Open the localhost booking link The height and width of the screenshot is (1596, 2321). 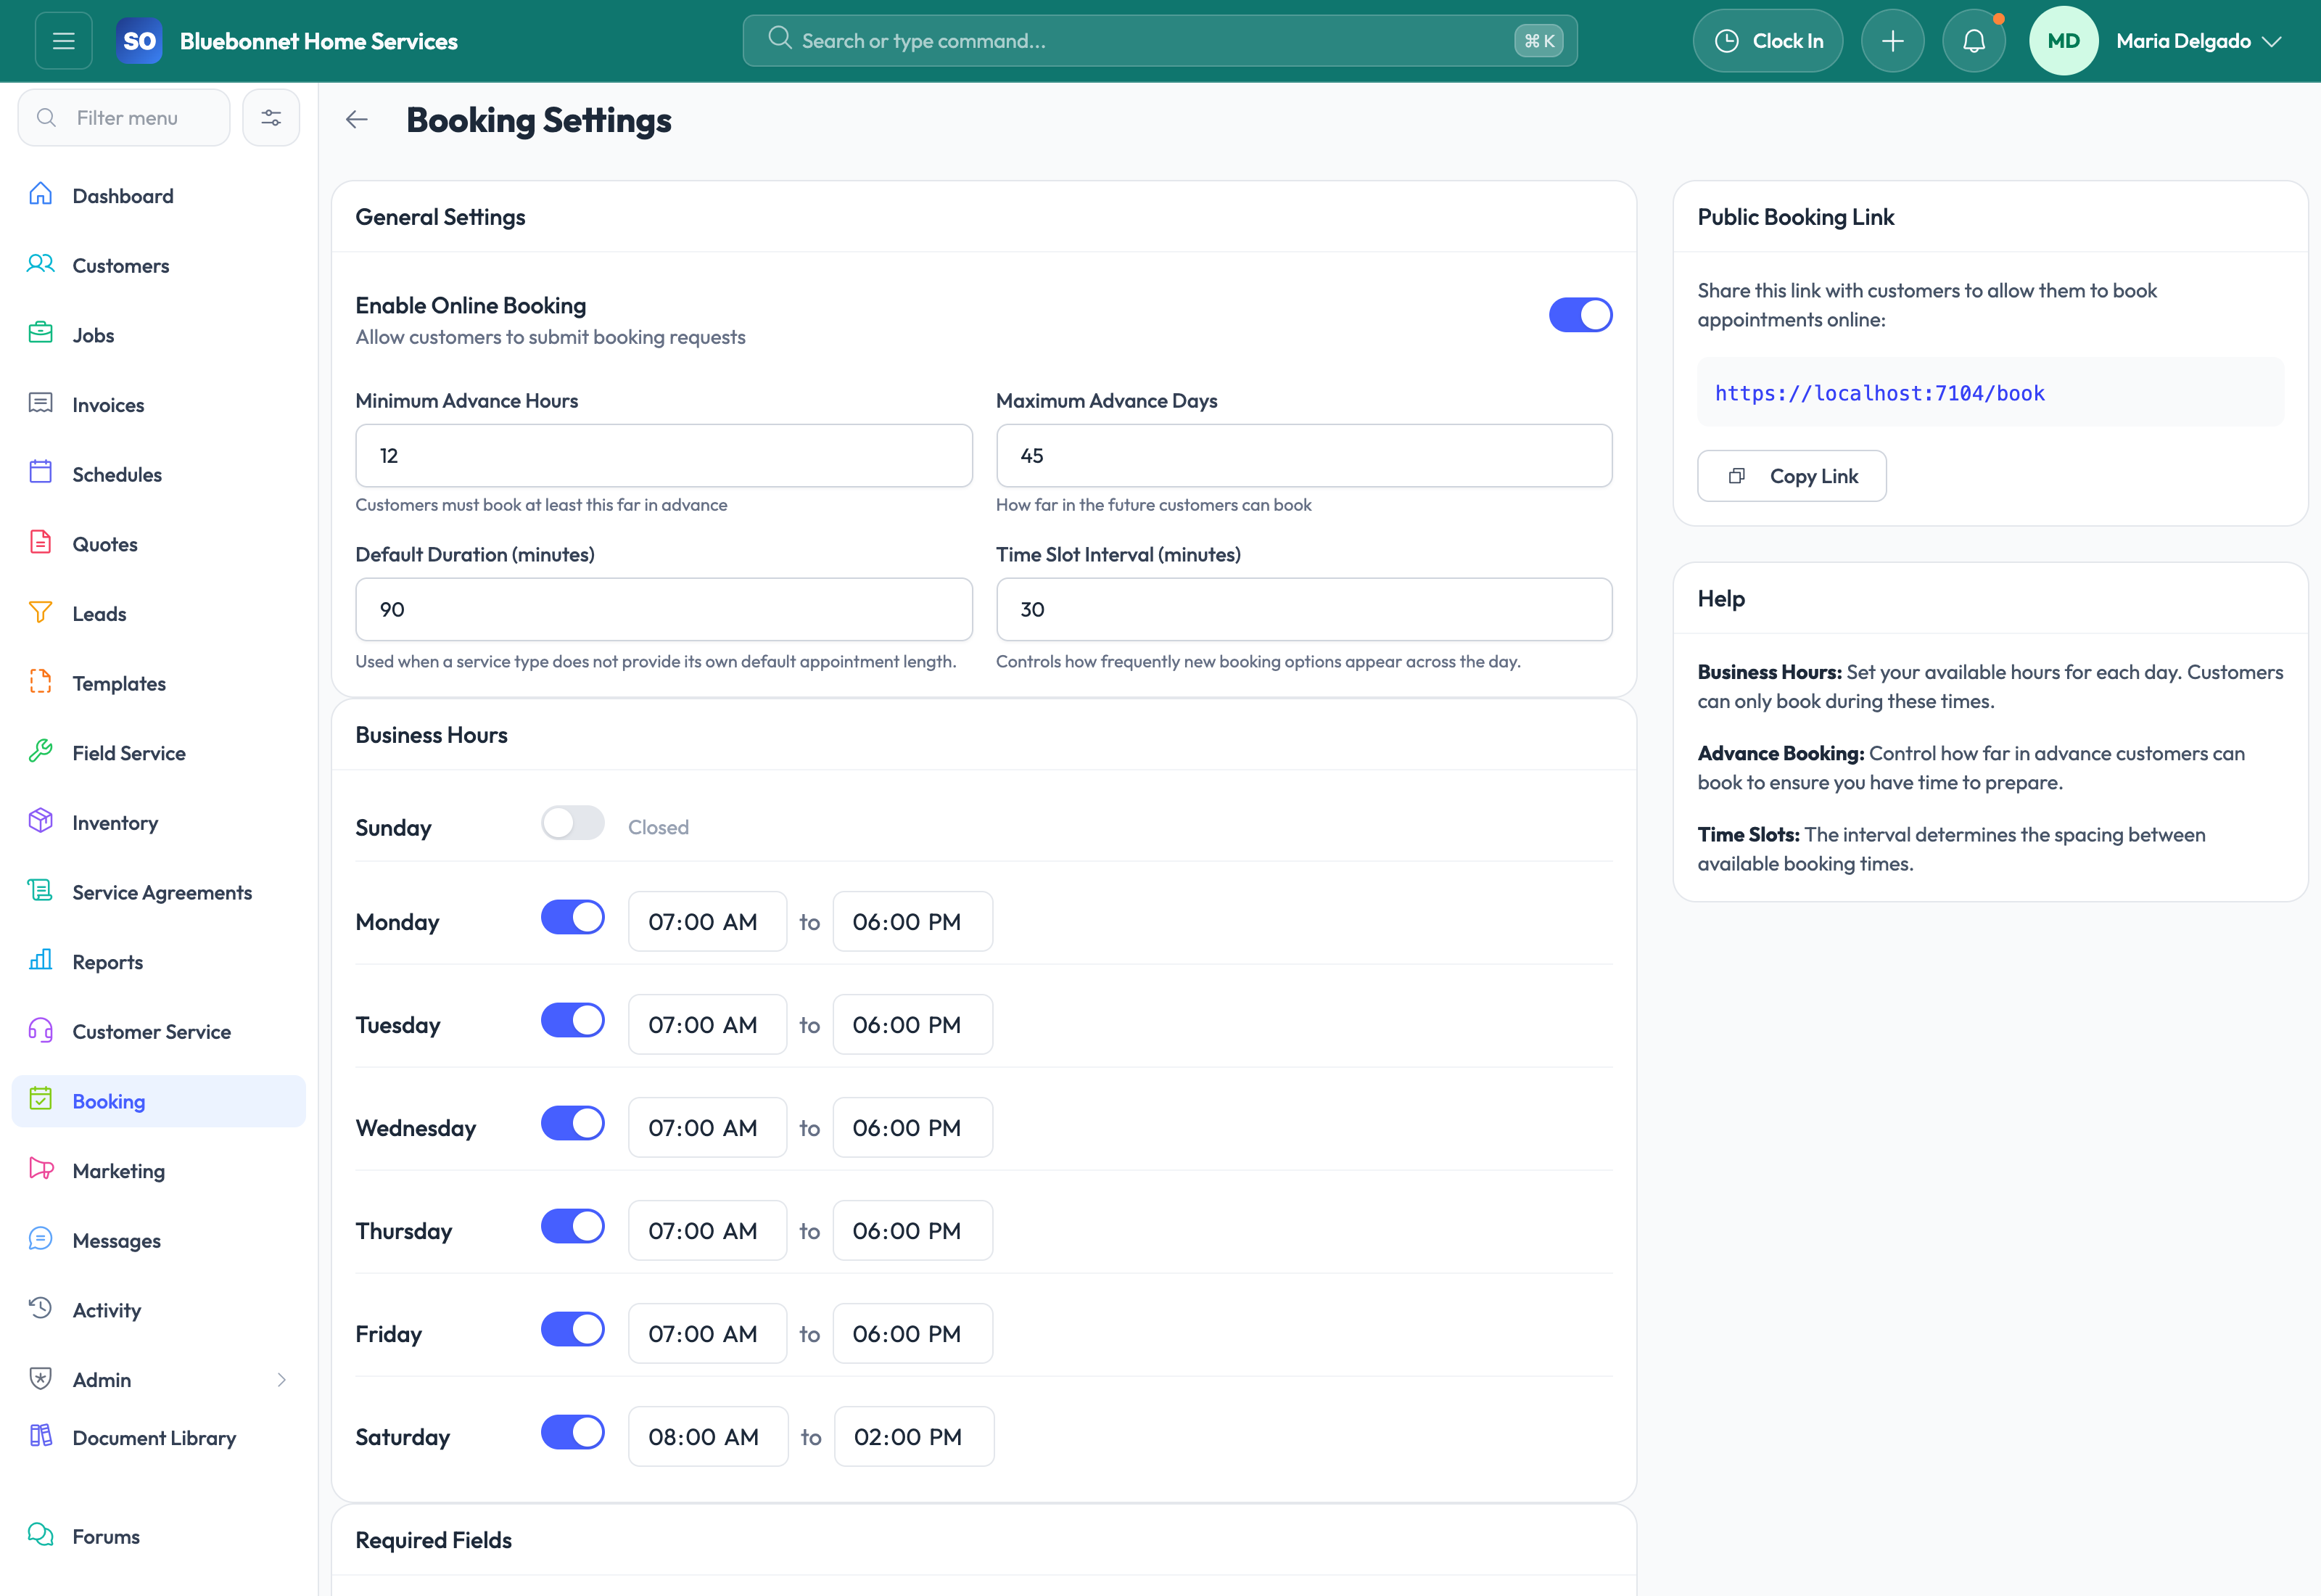point(1879,393)
